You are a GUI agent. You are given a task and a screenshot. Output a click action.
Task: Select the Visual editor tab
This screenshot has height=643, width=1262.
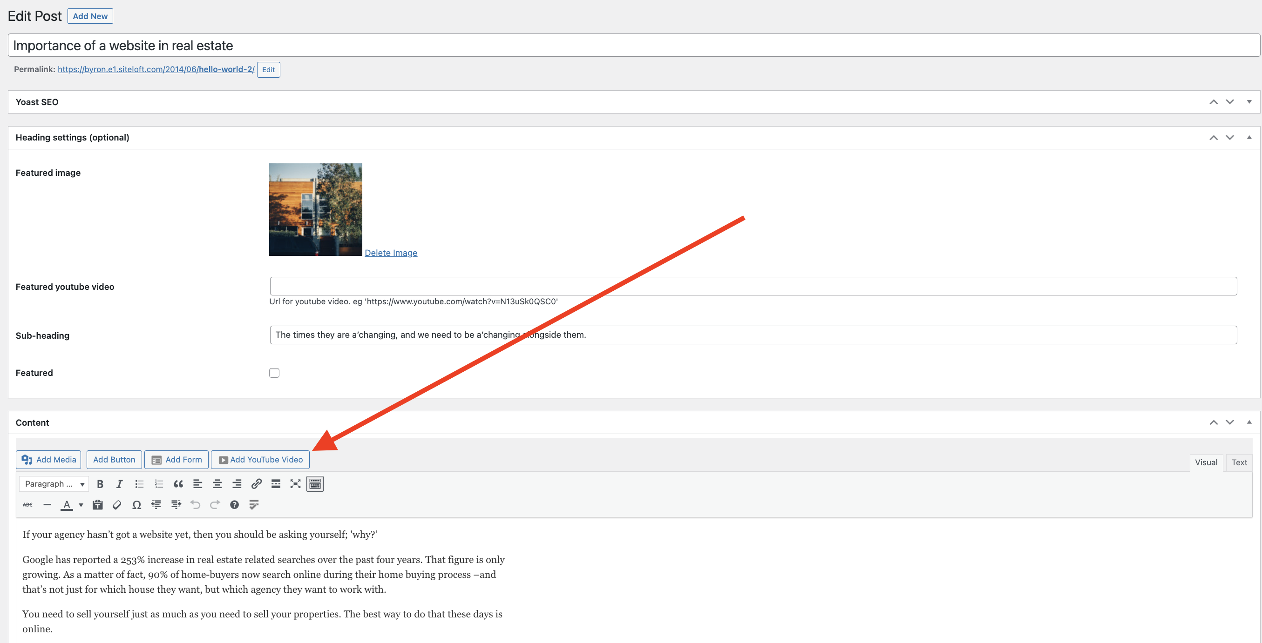pos(1206,462)
